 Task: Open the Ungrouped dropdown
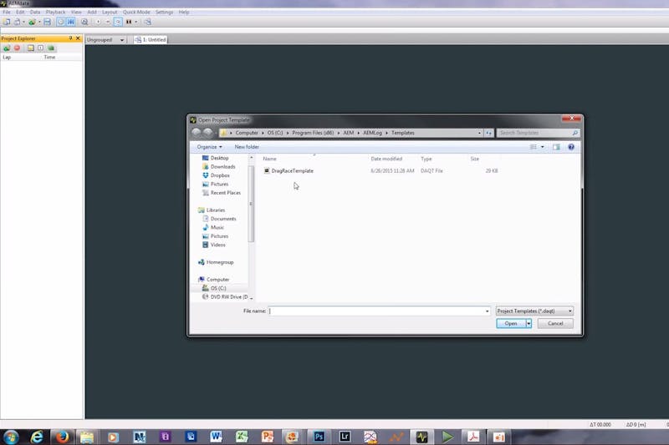point(105,40)
